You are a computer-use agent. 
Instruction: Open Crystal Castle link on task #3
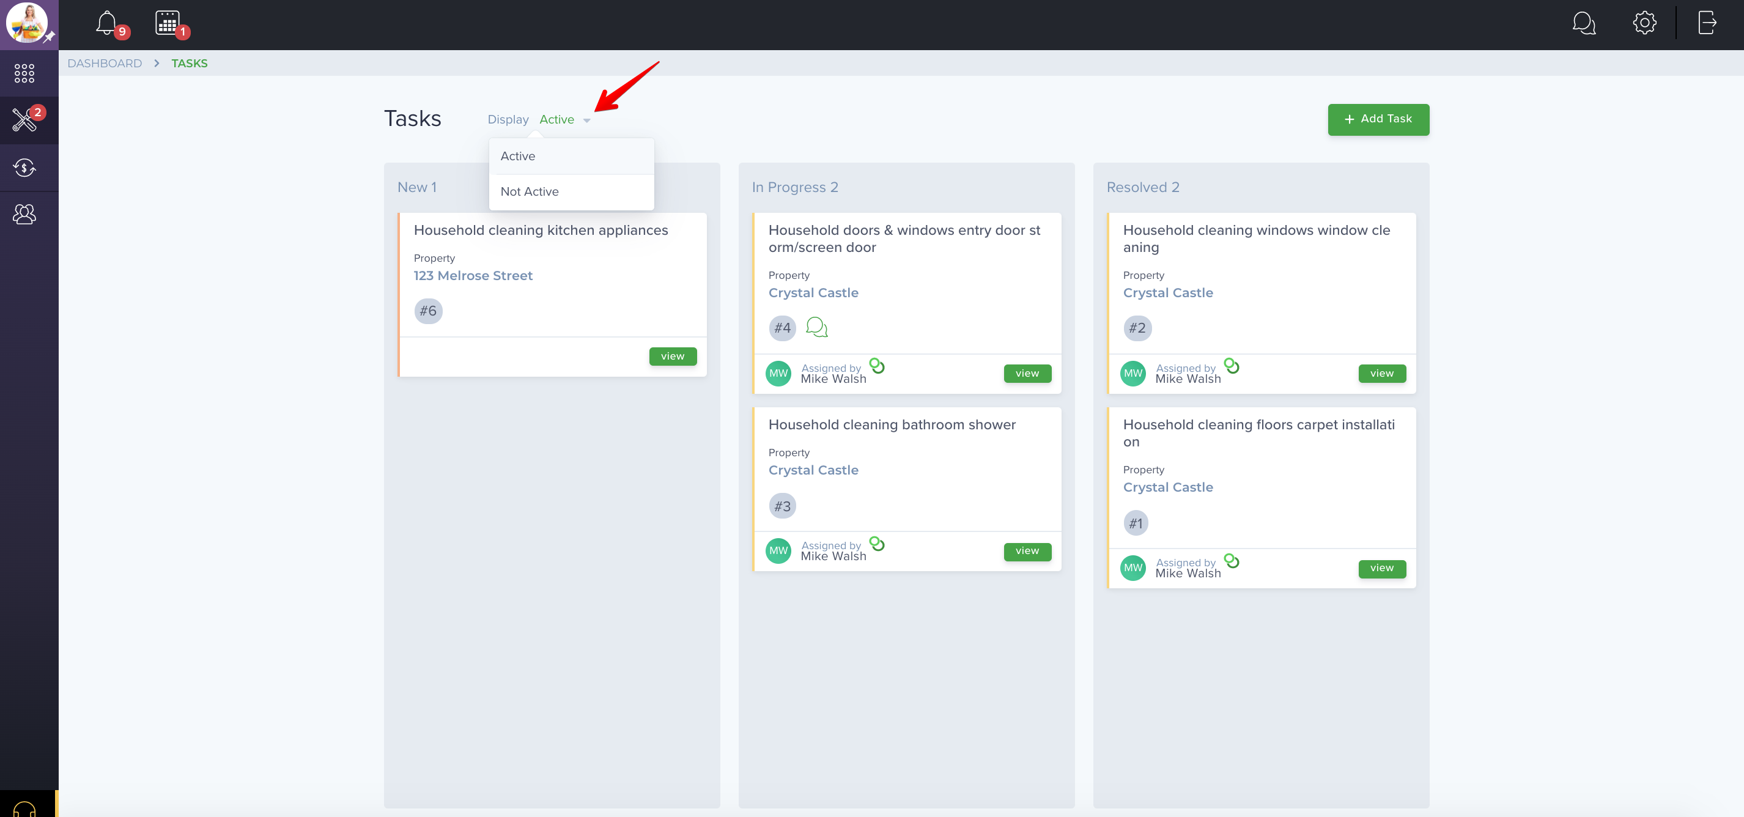tap(813, 470)
